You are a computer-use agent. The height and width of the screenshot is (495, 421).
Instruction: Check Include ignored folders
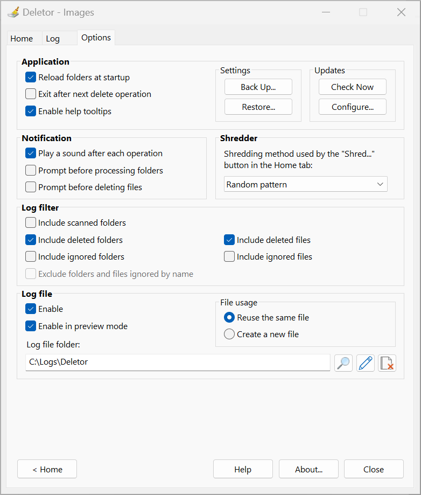(x=31, y=256)
